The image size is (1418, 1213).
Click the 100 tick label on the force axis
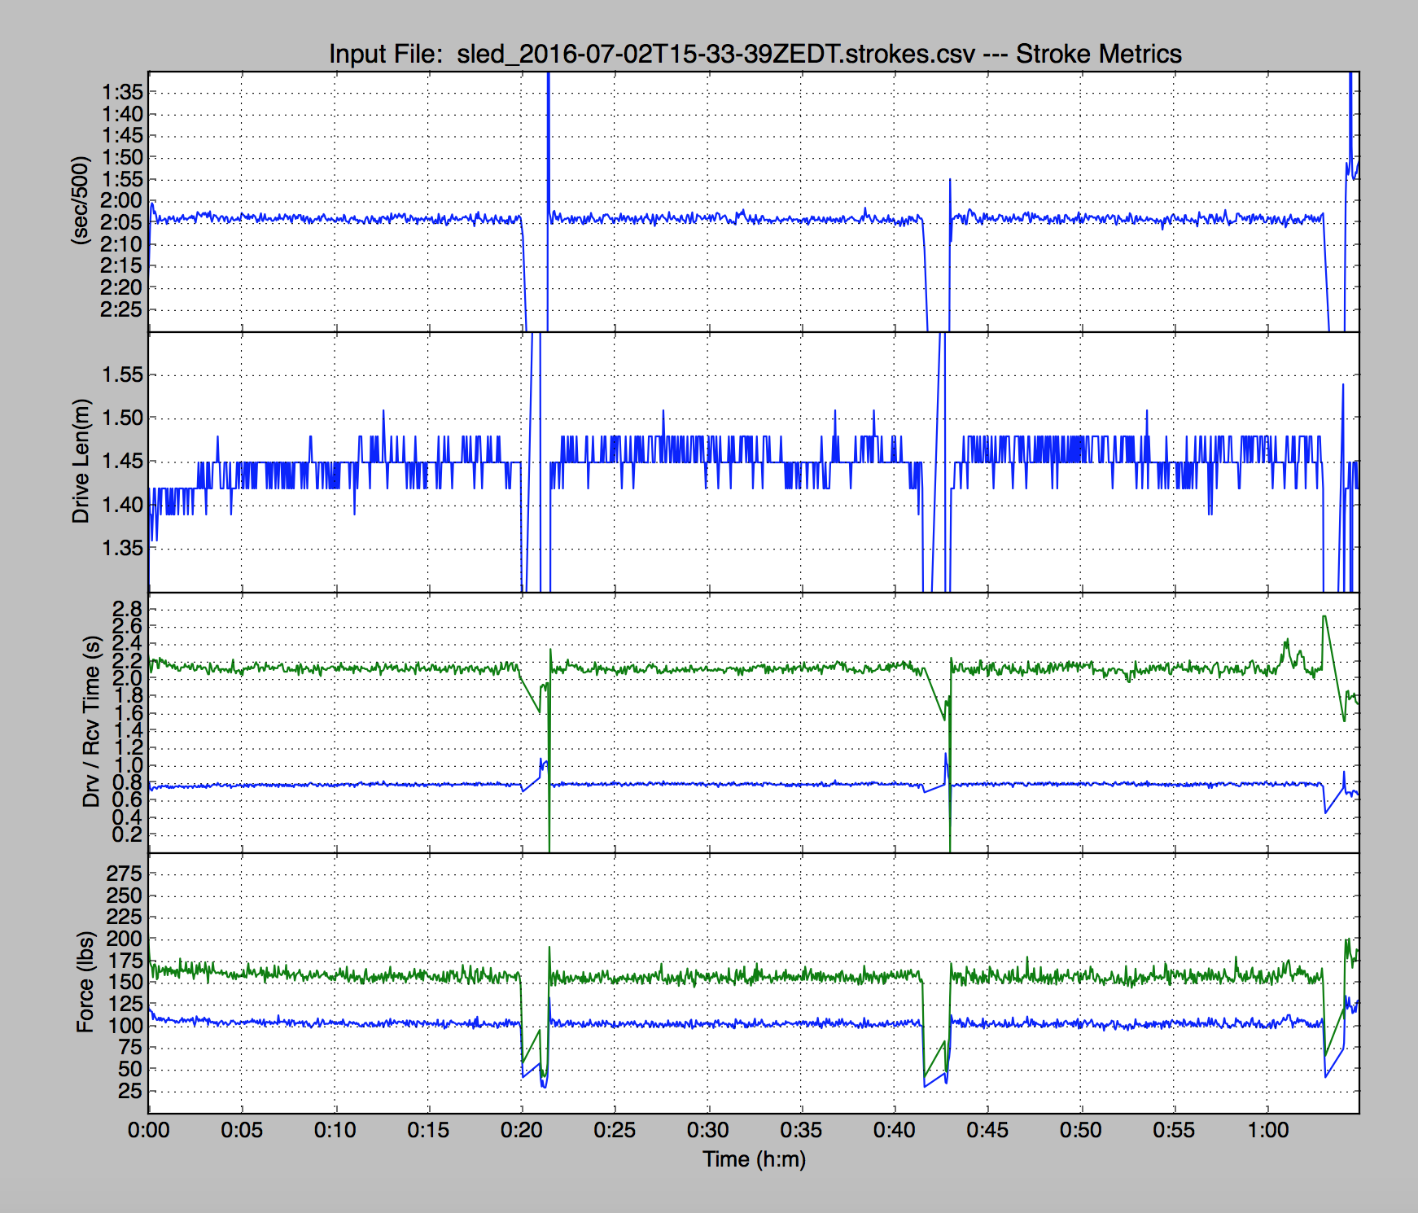(125, 1026)
